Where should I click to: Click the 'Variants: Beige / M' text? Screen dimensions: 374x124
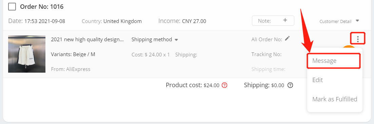pos(73,54)
